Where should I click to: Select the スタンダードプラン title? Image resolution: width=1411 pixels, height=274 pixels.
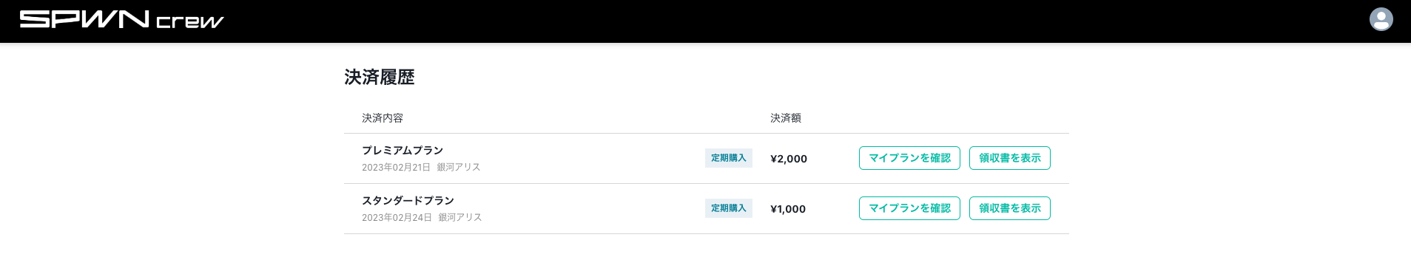[408, 201]
